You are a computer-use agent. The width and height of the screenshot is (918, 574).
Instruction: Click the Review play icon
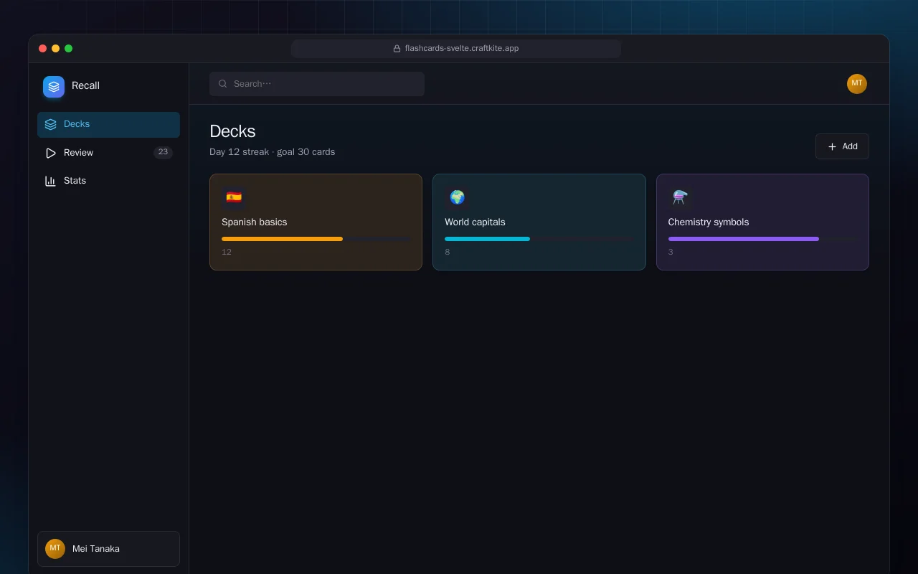click(x=50, y=153)
